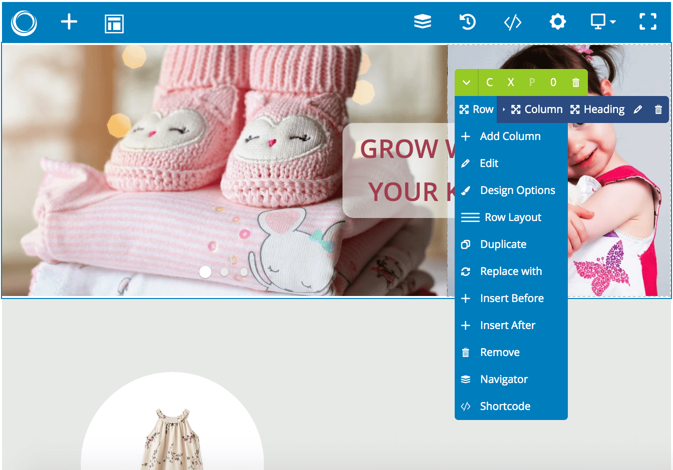Select Insert Before in the menu
Image resolution: width=673 pixels, height=470 pixels.
[x=512, y=298]
